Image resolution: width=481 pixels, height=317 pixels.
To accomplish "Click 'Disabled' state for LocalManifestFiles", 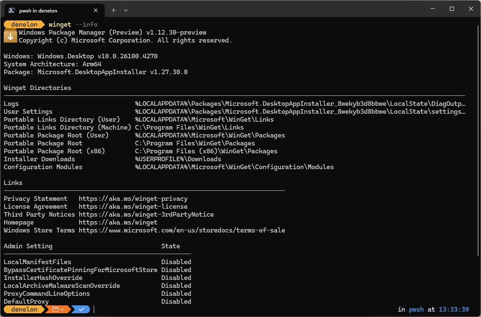I will [x=176, y=262].
